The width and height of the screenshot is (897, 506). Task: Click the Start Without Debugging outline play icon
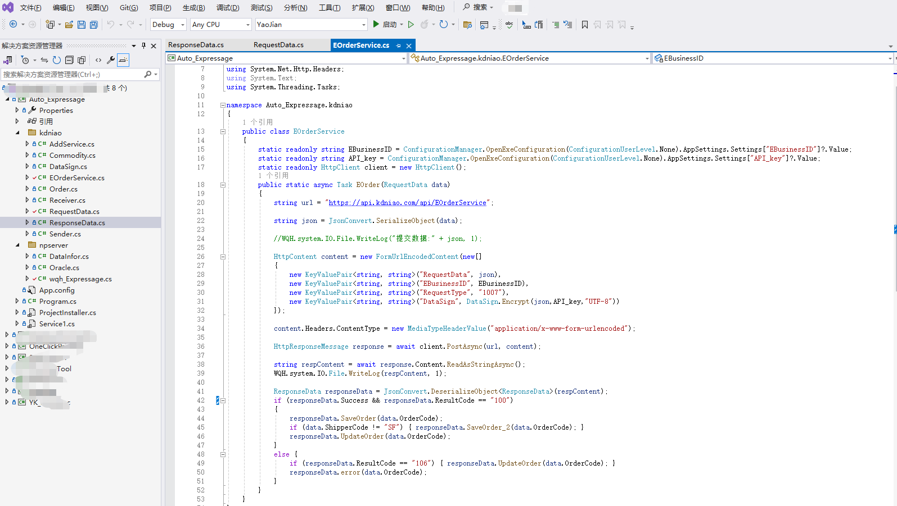point(411,25)
